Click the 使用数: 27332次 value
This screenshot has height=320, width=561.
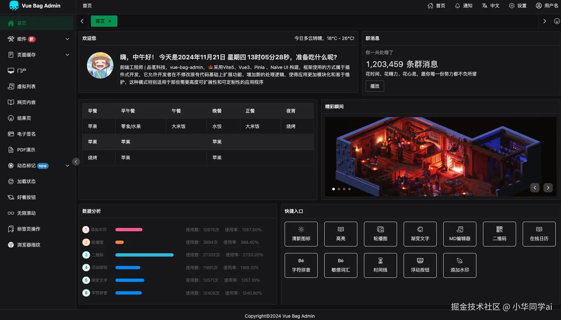tap(203, 255)
